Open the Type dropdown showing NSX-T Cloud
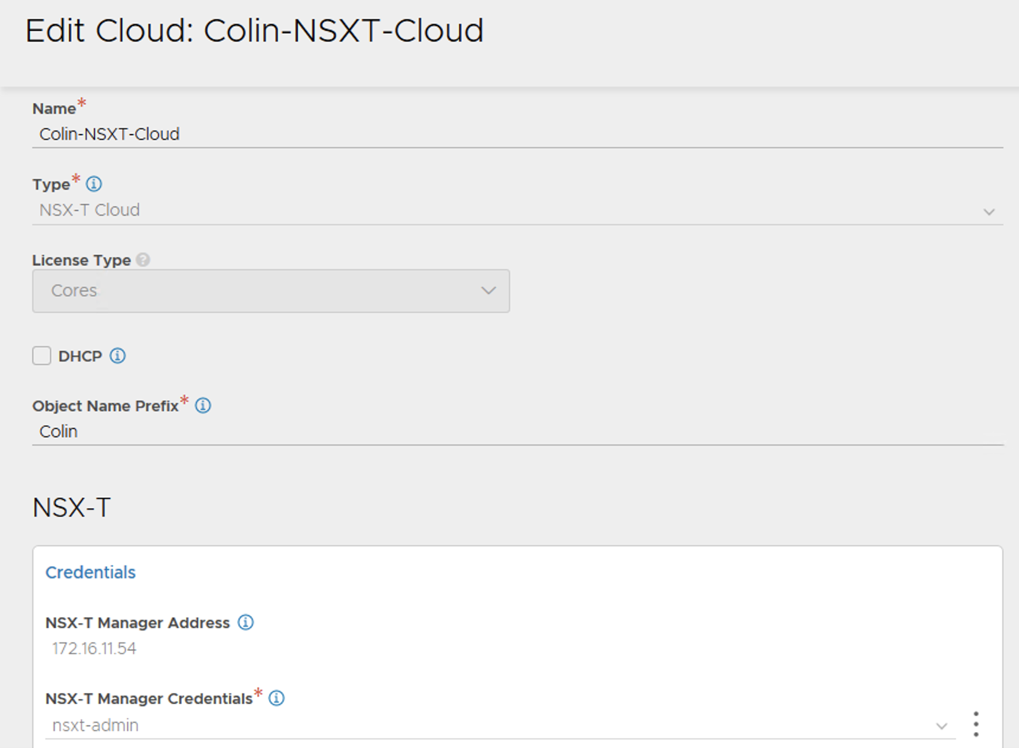 518,210
